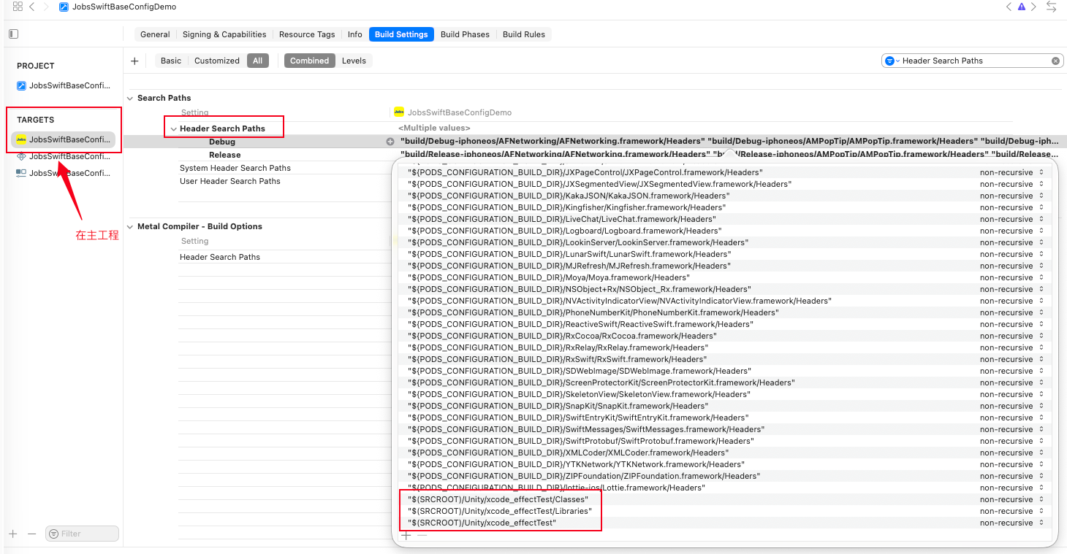Select the PhoneNumberKit framework Headers path
Image resolution: width=1067 pixels, height=554 pixels.
[593, 312]
